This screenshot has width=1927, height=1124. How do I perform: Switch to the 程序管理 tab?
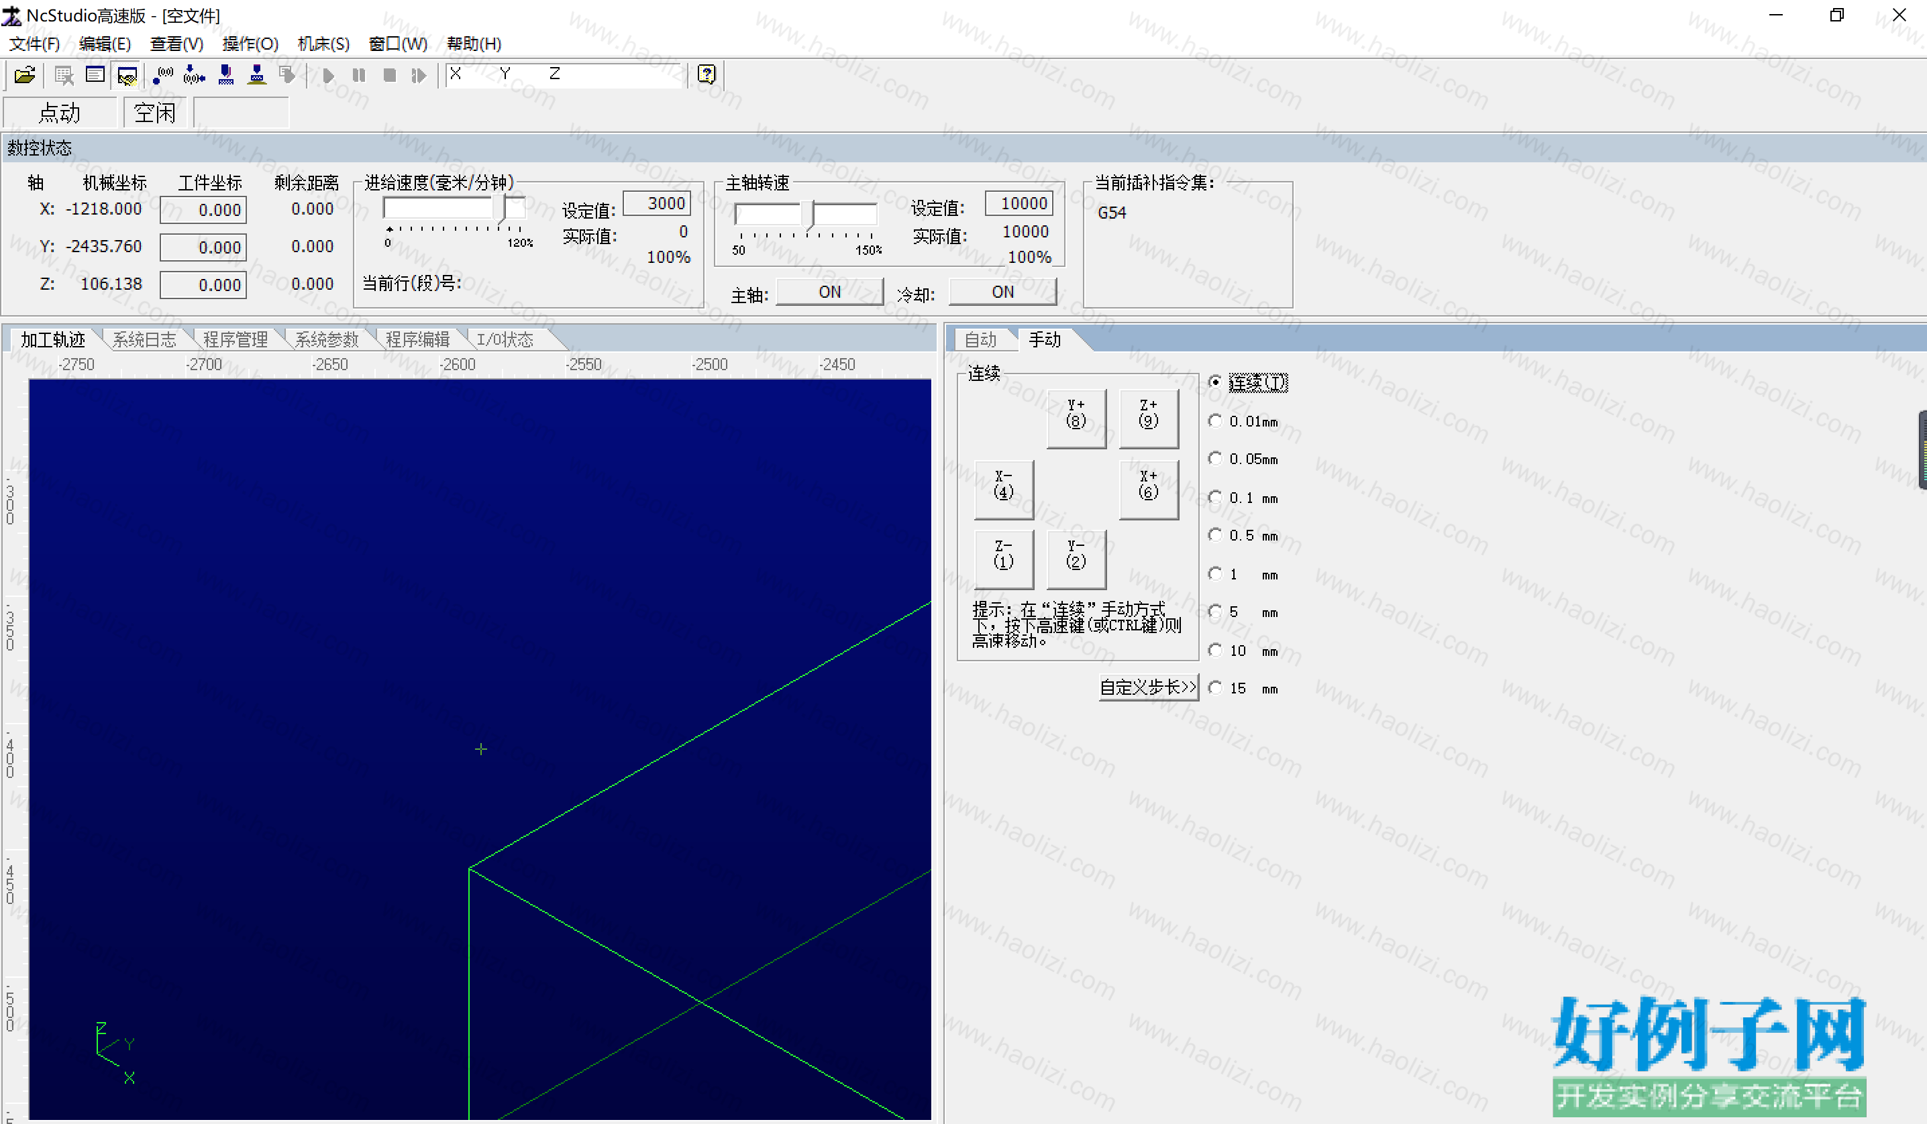click(x=236, y=339)
